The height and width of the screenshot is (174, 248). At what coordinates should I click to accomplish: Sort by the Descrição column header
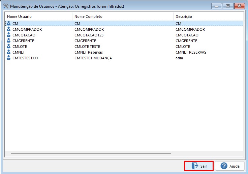click(208, 17)
